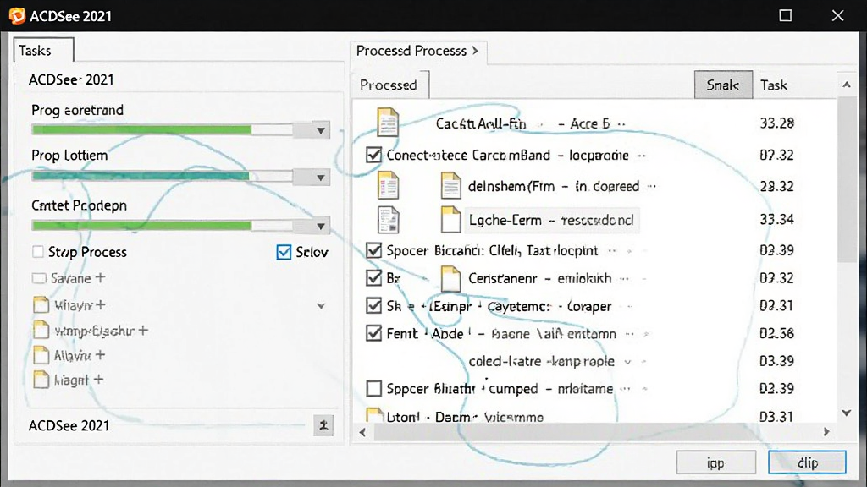Uncheck the 'Spocer Bicranci' row checkbox

click(373, 250)
